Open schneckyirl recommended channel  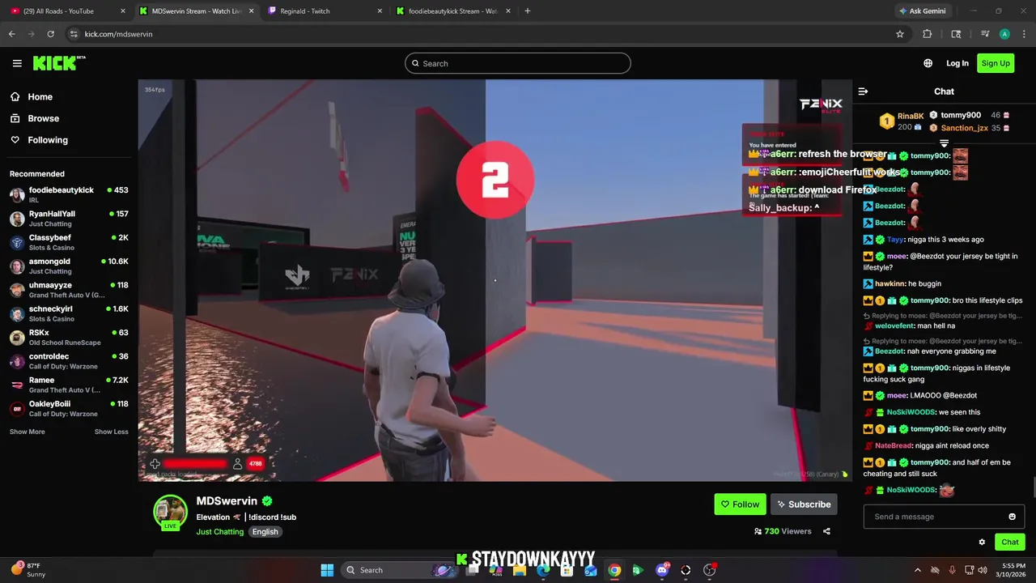(69, 313)
